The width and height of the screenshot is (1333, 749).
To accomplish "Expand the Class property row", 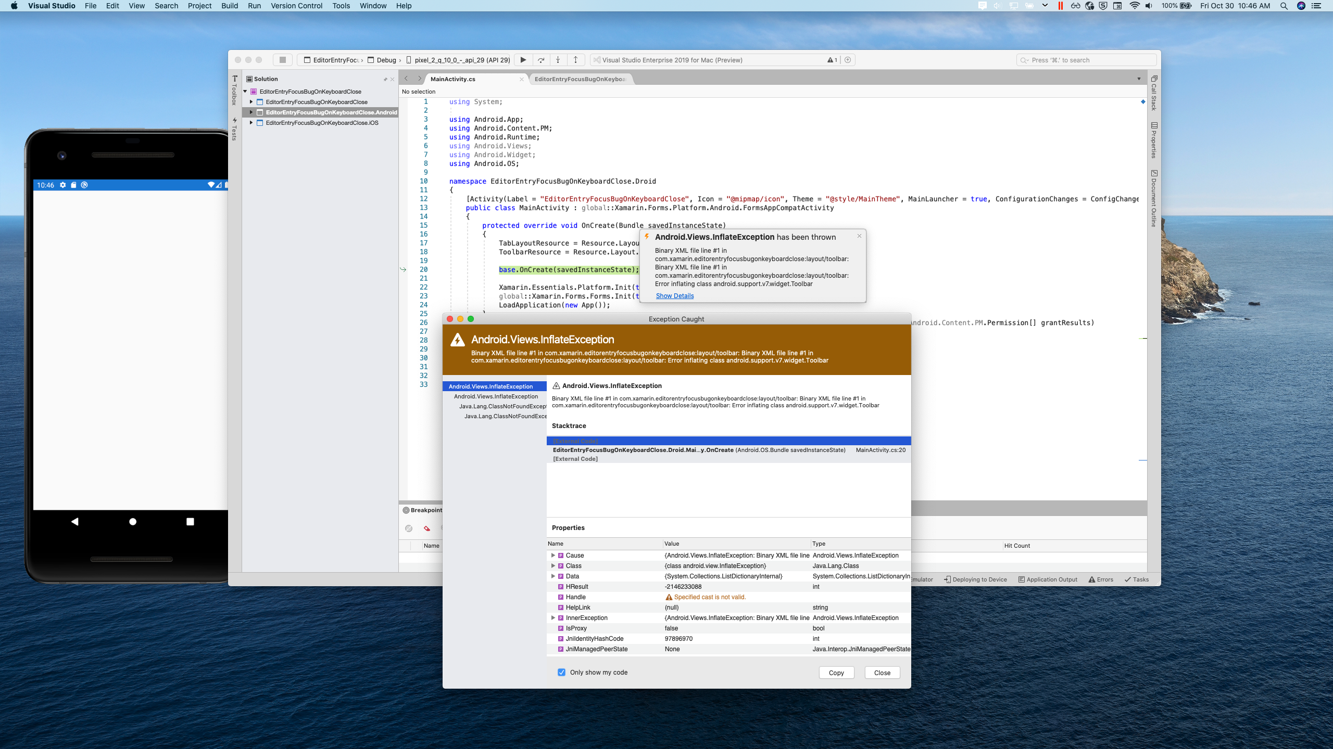I will (x=553, y=566).
